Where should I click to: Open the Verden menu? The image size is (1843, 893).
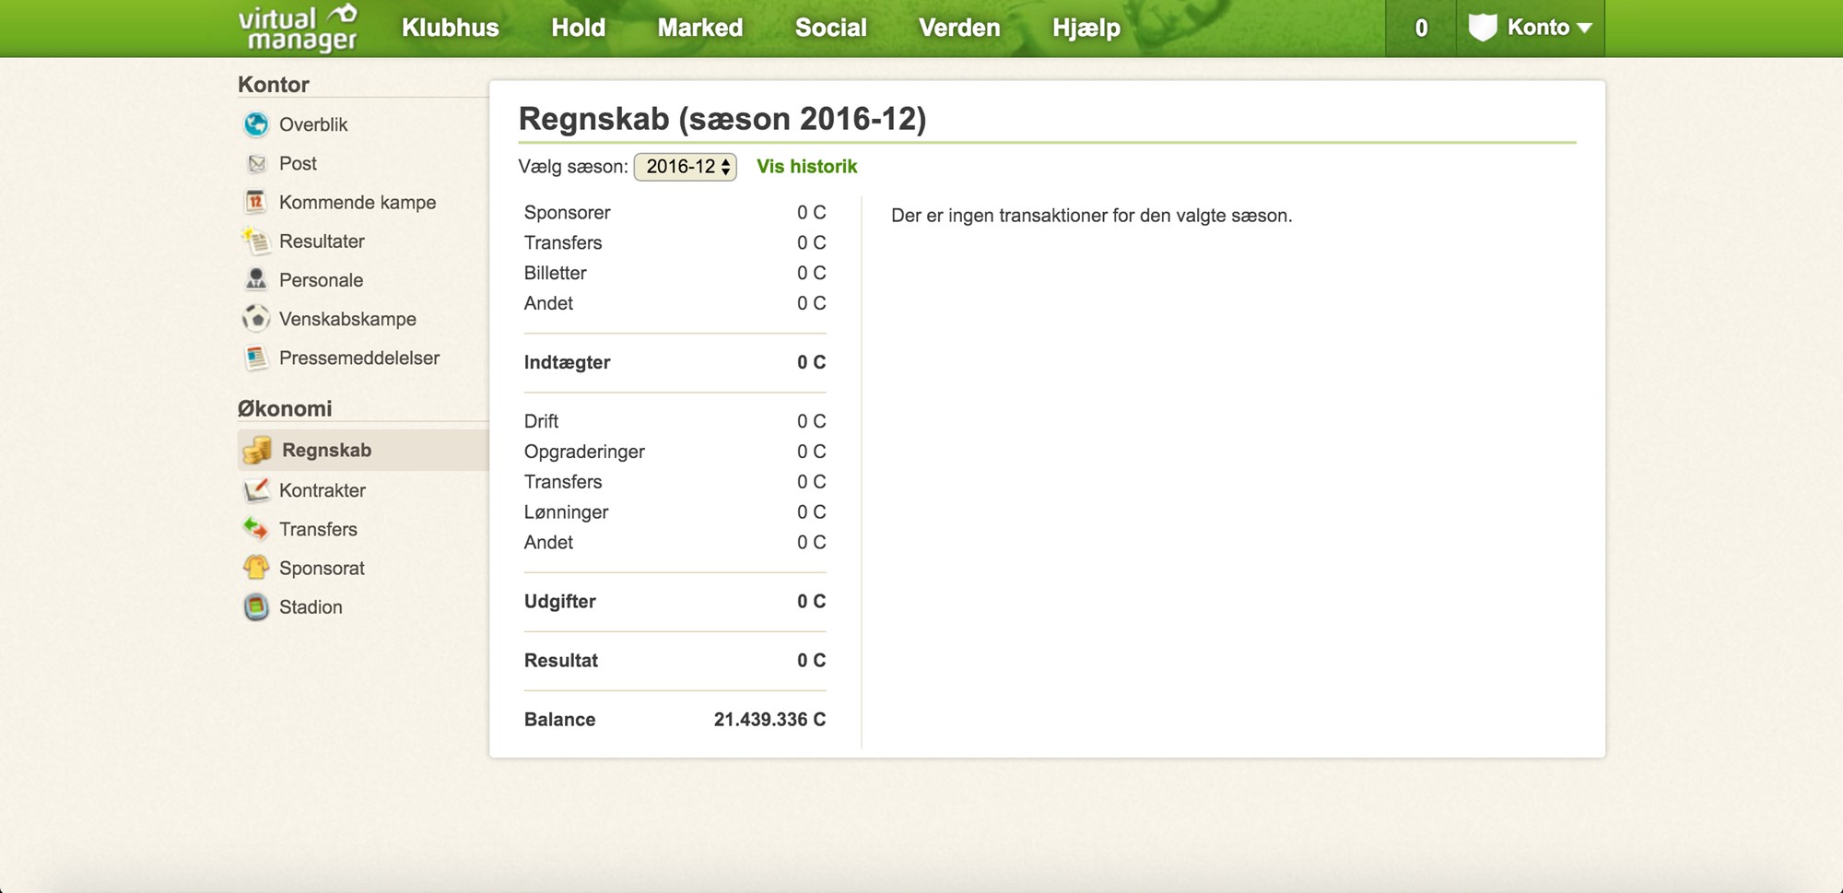coord(959,28)
